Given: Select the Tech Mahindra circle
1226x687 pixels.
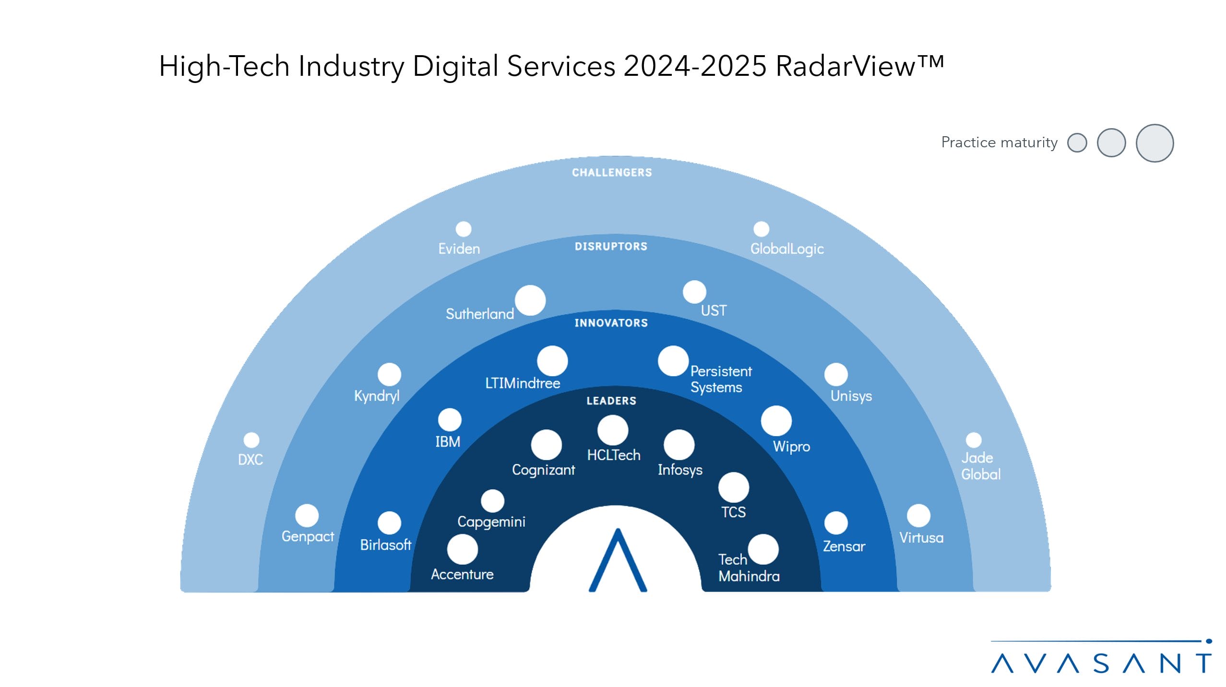Looking at the screenshot, I should pos(763,549).
